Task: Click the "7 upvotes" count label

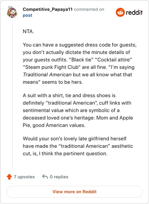Action: pos(24,177)
